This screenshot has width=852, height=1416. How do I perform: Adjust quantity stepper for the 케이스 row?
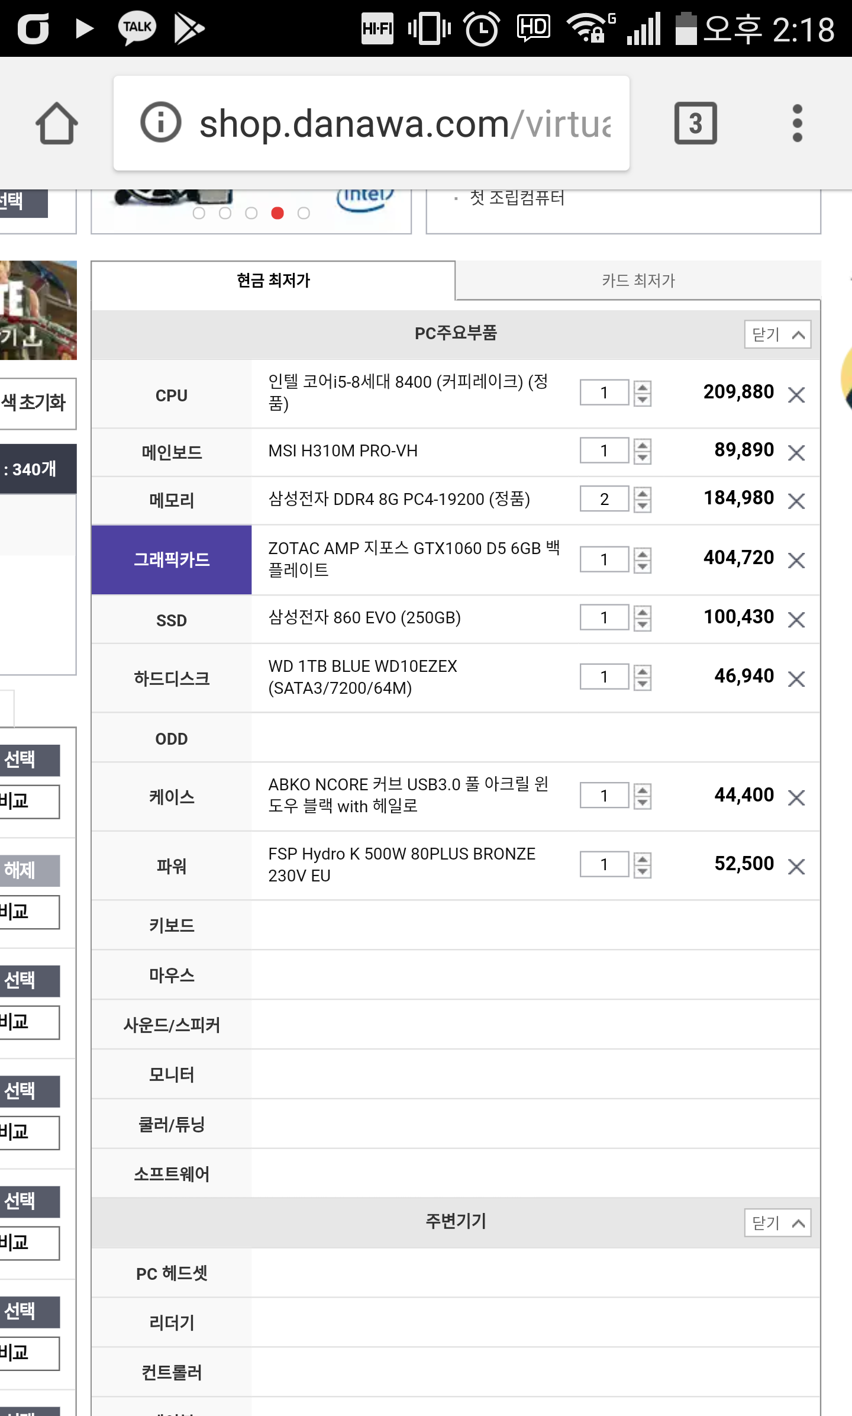(642, 796)
